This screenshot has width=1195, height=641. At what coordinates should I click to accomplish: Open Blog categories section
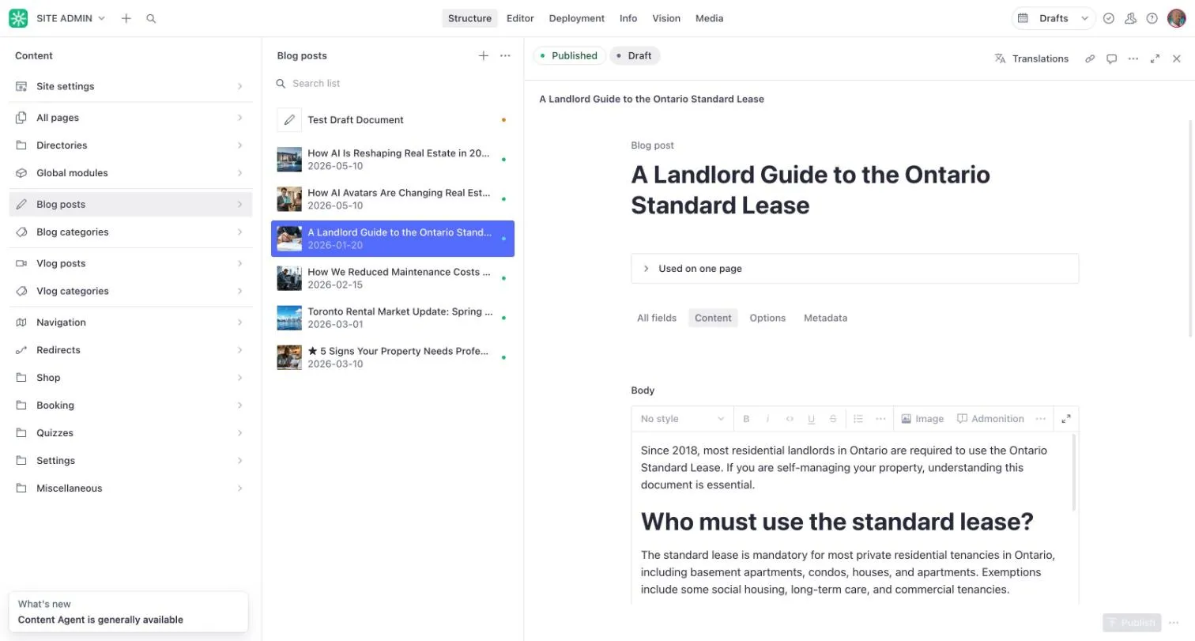(x=130, y=232)
